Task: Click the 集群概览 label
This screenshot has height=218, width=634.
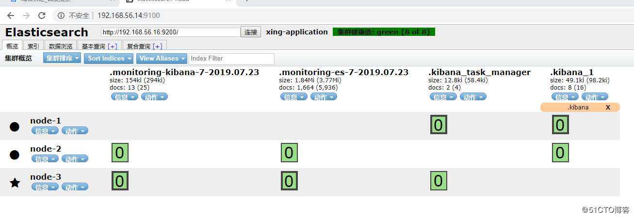Action: 18,58
